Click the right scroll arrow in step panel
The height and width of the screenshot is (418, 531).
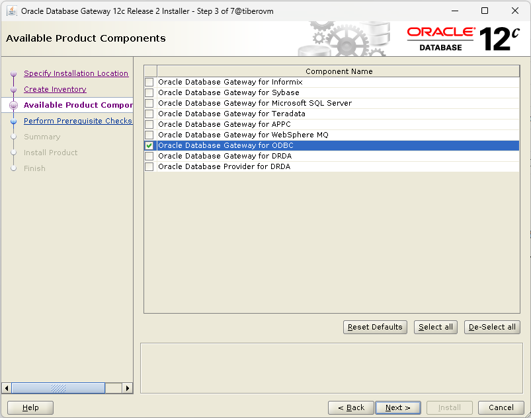point(127,388)
